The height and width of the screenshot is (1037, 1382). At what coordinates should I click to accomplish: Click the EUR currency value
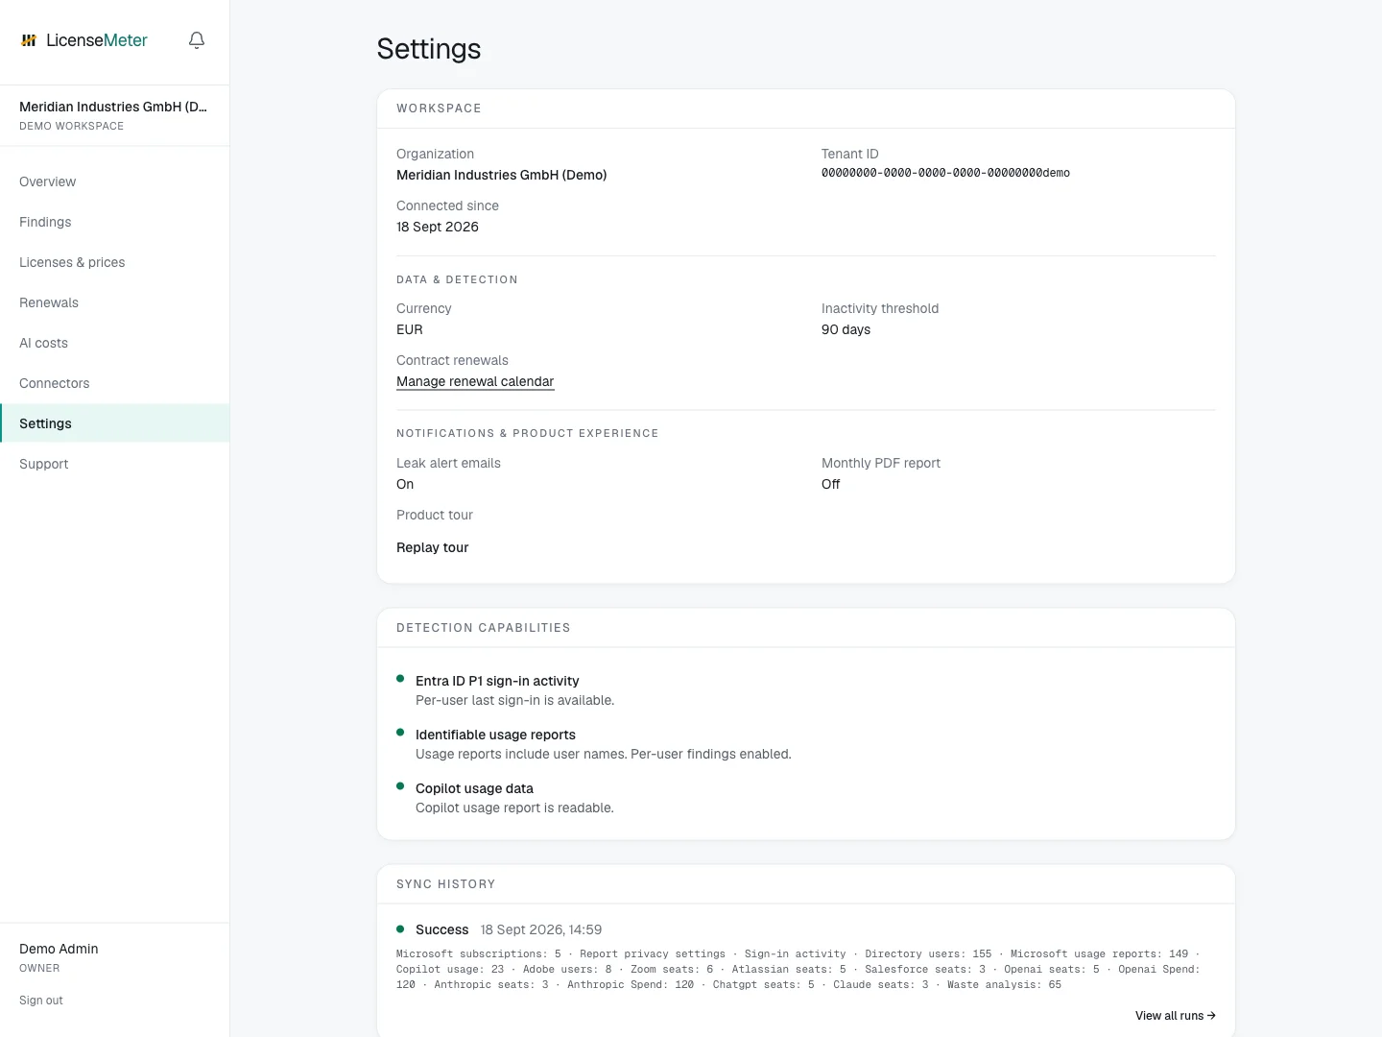[410, 329]
